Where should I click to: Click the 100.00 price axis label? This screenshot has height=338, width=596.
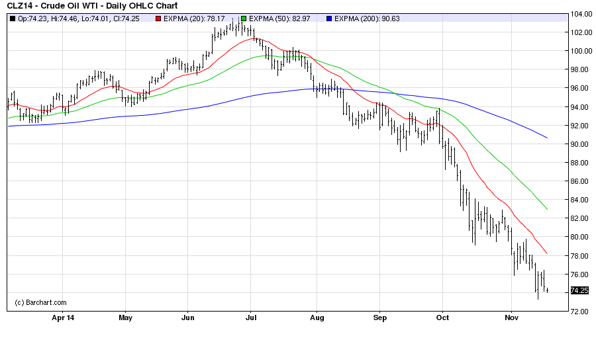(x=581, y=52)
